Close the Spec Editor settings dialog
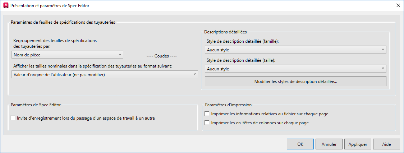Screen dimensions: 404x153 coord(398,6)
